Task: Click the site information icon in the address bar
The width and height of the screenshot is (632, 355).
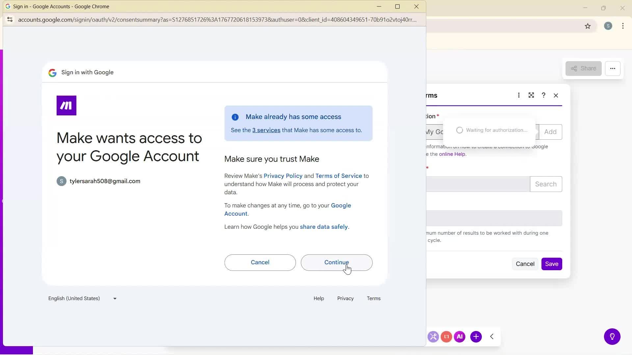Action: tap(10, 20)
